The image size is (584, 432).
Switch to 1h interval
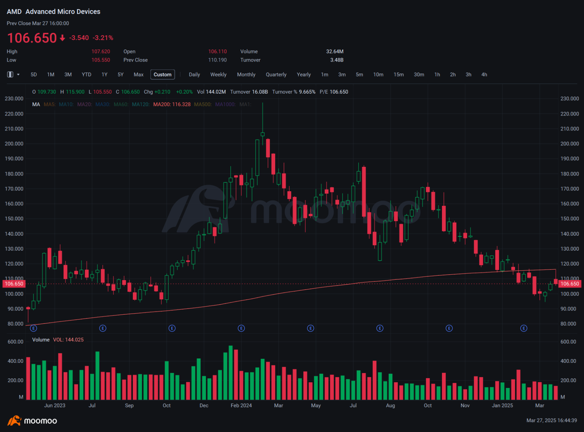click(x=437, y=75)
